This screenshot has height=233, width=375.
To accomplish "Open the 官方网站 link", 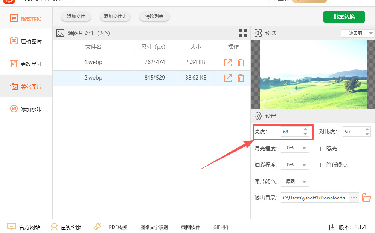I will 30,227.
